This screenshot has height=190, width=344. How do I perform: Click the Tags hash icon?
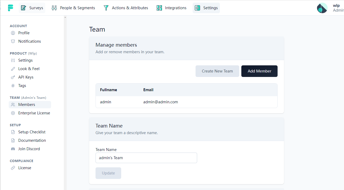(13, 86)
